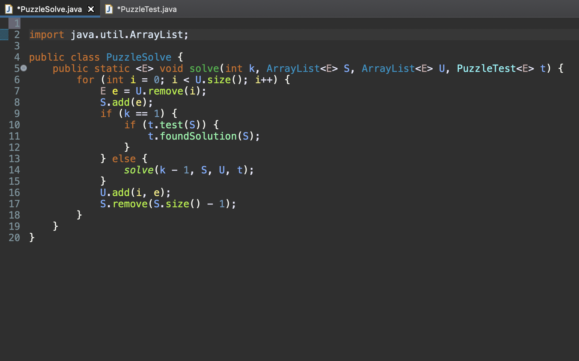Screen dimensions: 579x361
Task: Click the 'PuzzleSolve' class name on line 4
Action: click(x=139, y=57)
